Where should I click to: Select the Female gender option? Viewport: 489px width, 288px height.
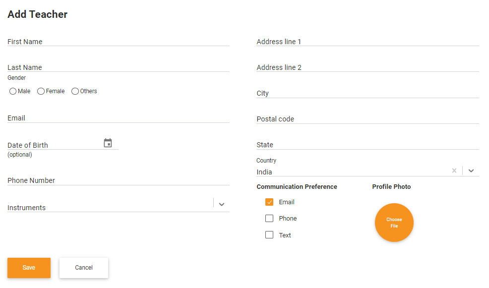[x=41, y=91]
